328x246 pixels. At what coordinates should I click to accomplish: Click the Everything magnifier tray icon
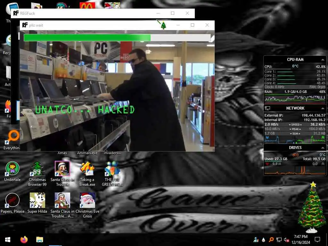(271, 240)
